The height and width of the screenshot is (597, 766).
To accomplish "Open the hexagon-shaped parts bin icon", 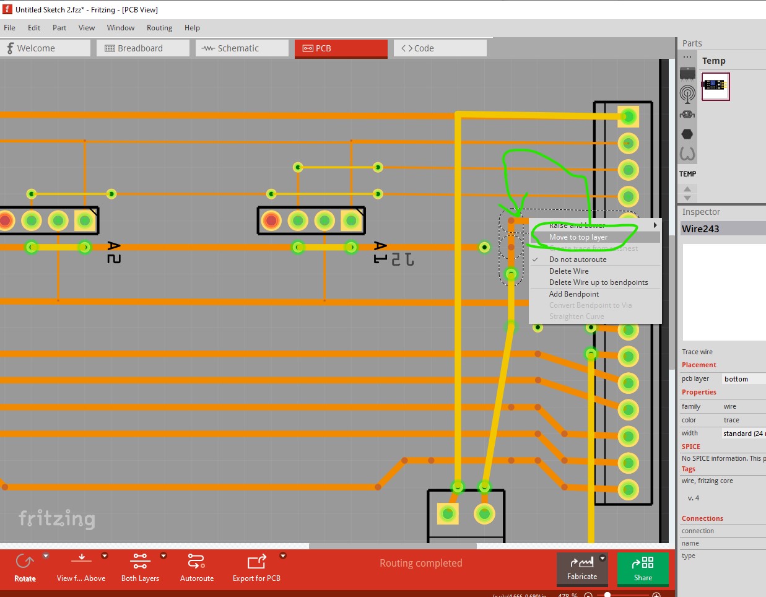I will click(x=687, y=134).
